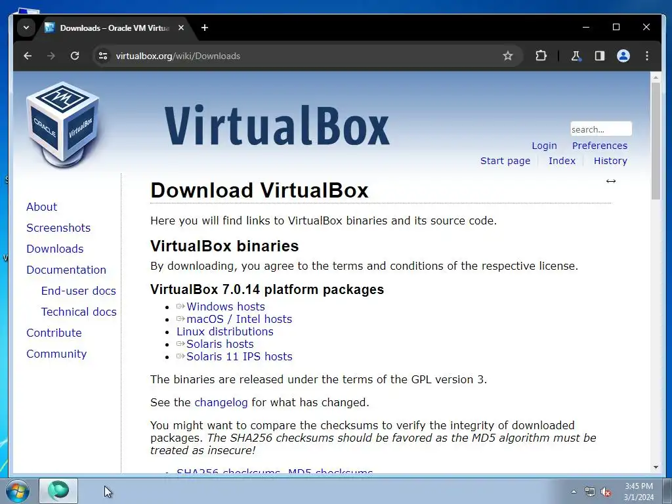
Task: Open the Extensions puzzle icon
Action: [x=541, y=56]
